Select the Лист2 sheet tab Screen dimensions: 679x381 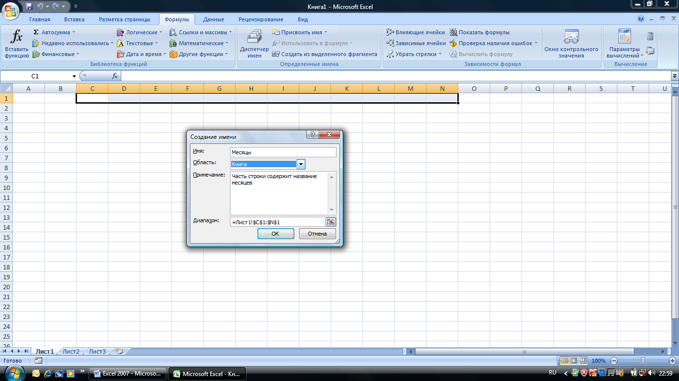point(71,351)
